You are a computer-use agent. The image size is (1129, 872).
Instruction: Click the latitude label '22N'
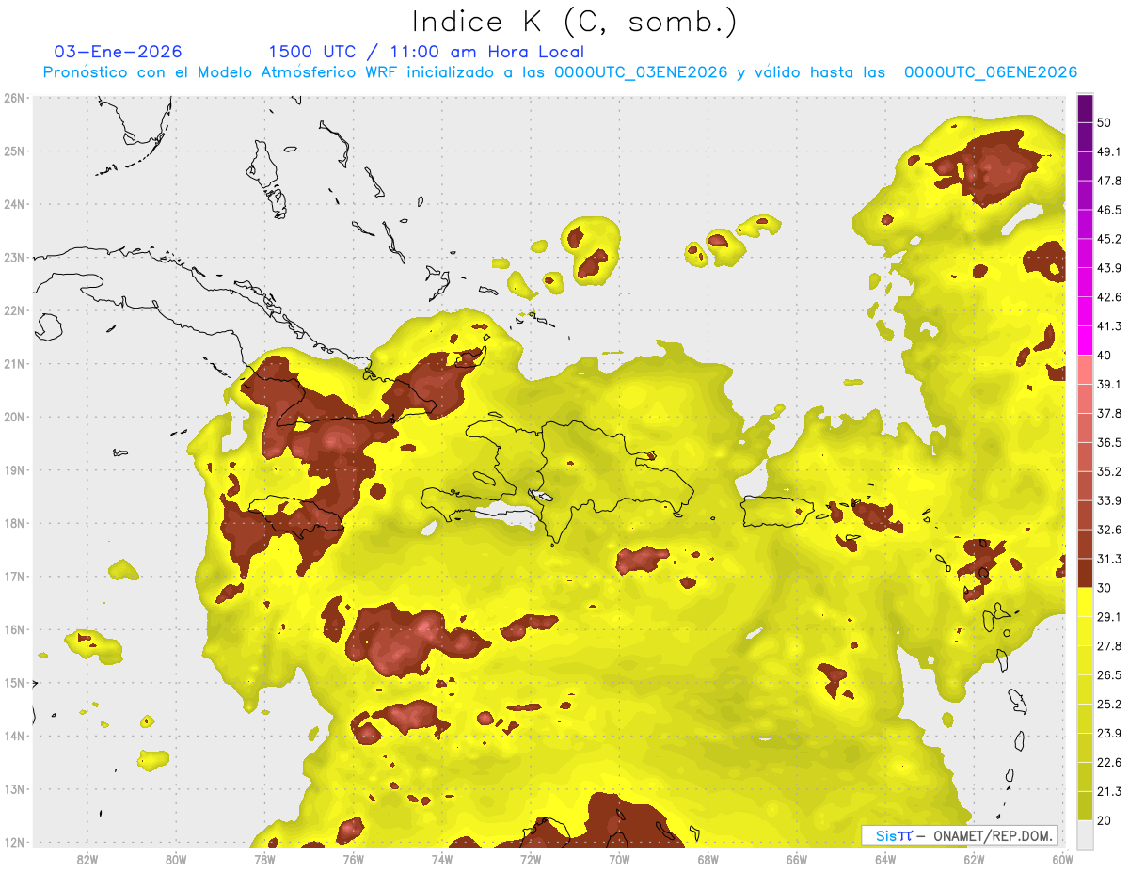[x=14, y=310]
